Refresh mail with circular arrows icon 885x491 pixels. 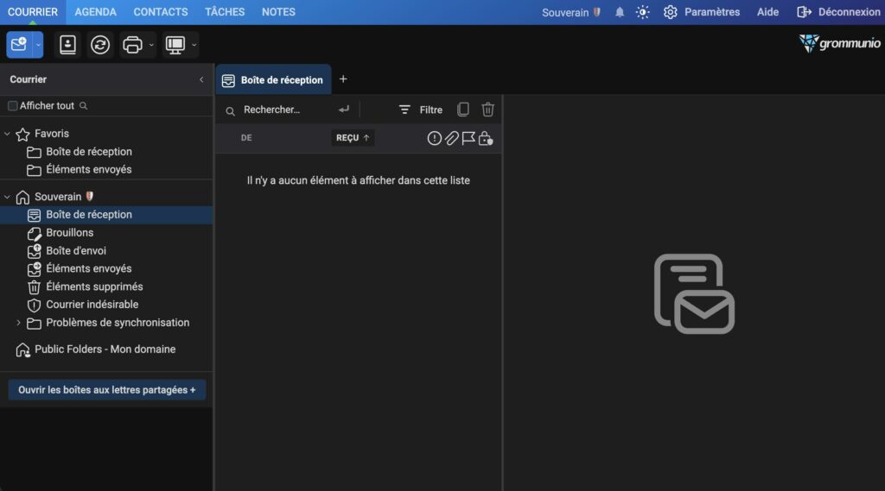pyautogui.click(x=100, y=45)
